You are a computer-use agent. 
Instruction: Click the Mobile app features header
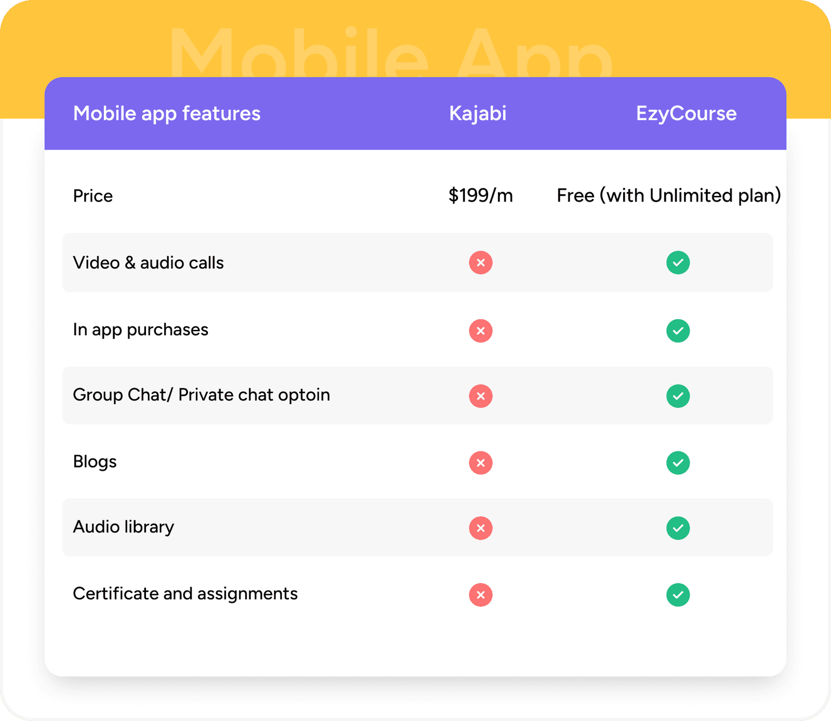[167, 114]
